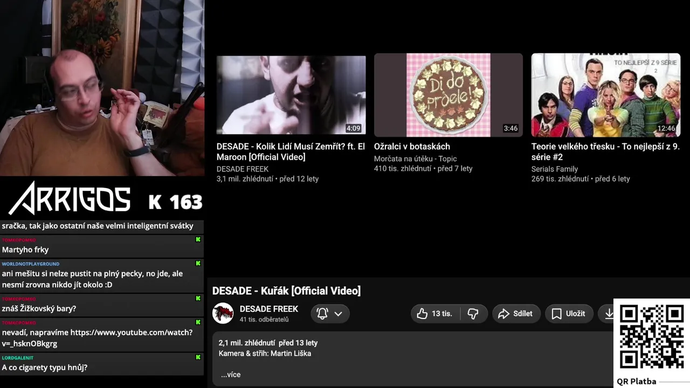Viewport: 690px width, 388px height.
Task: Click green badge on the nevadí, napravíme message
Action: [x=198, y=322]
